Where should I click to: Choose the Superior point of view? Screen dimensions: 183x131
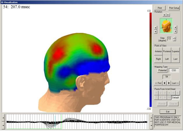click(x=175, y=51)
